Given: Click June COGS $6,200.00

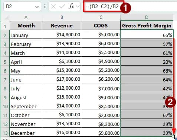Looking at the screenshot, I should (x=101, y=79).
